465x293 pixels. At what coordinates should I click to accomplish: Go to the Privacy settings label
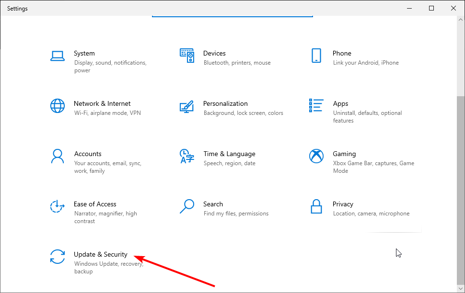click(343, 204)
